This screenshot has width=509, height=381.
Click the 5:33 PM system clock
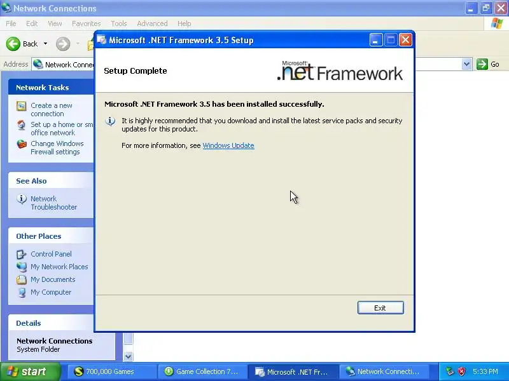click(485, 371)
